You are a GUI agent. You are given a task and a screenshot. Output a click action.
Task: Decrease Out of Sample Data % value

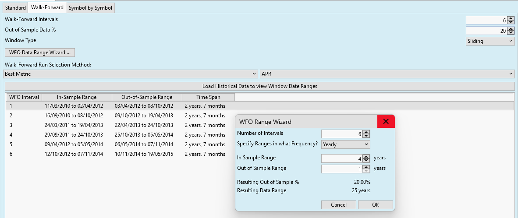[511, 33]
